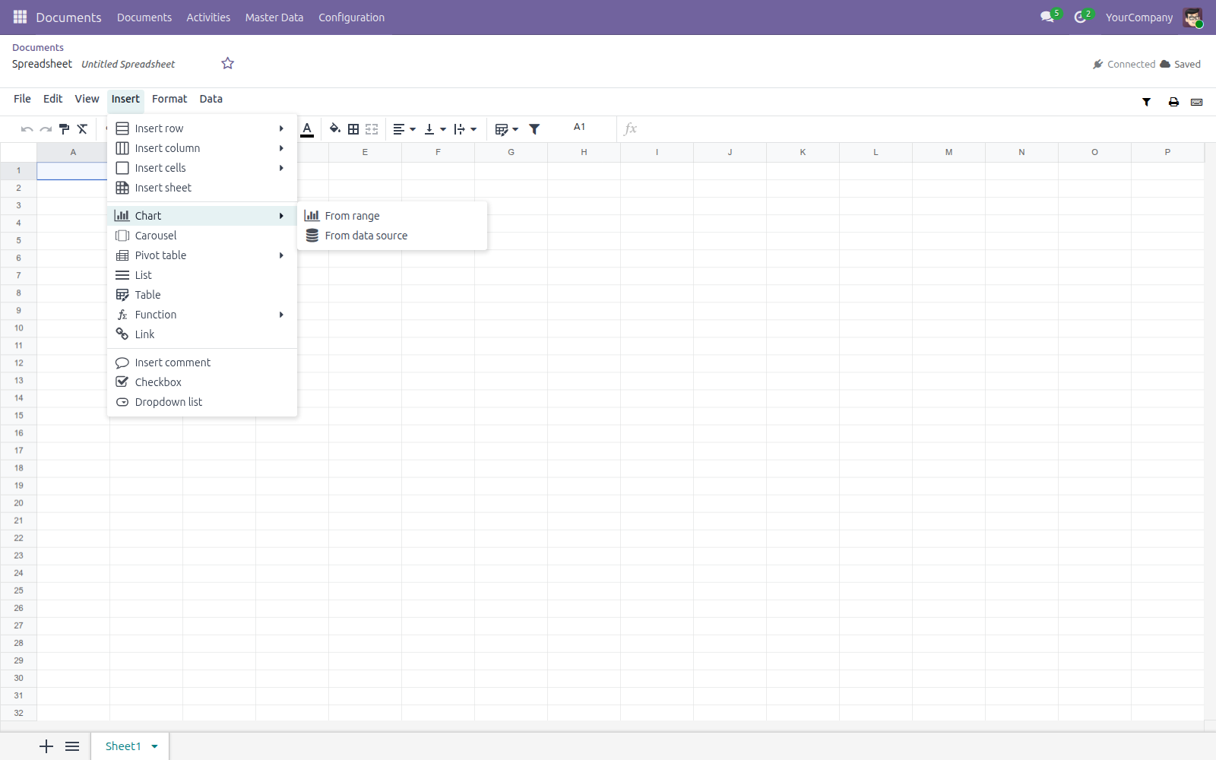Viewport: 1216px width, 760px height.
Task: Click the print icon at top right
Action: pos(1173,102)
